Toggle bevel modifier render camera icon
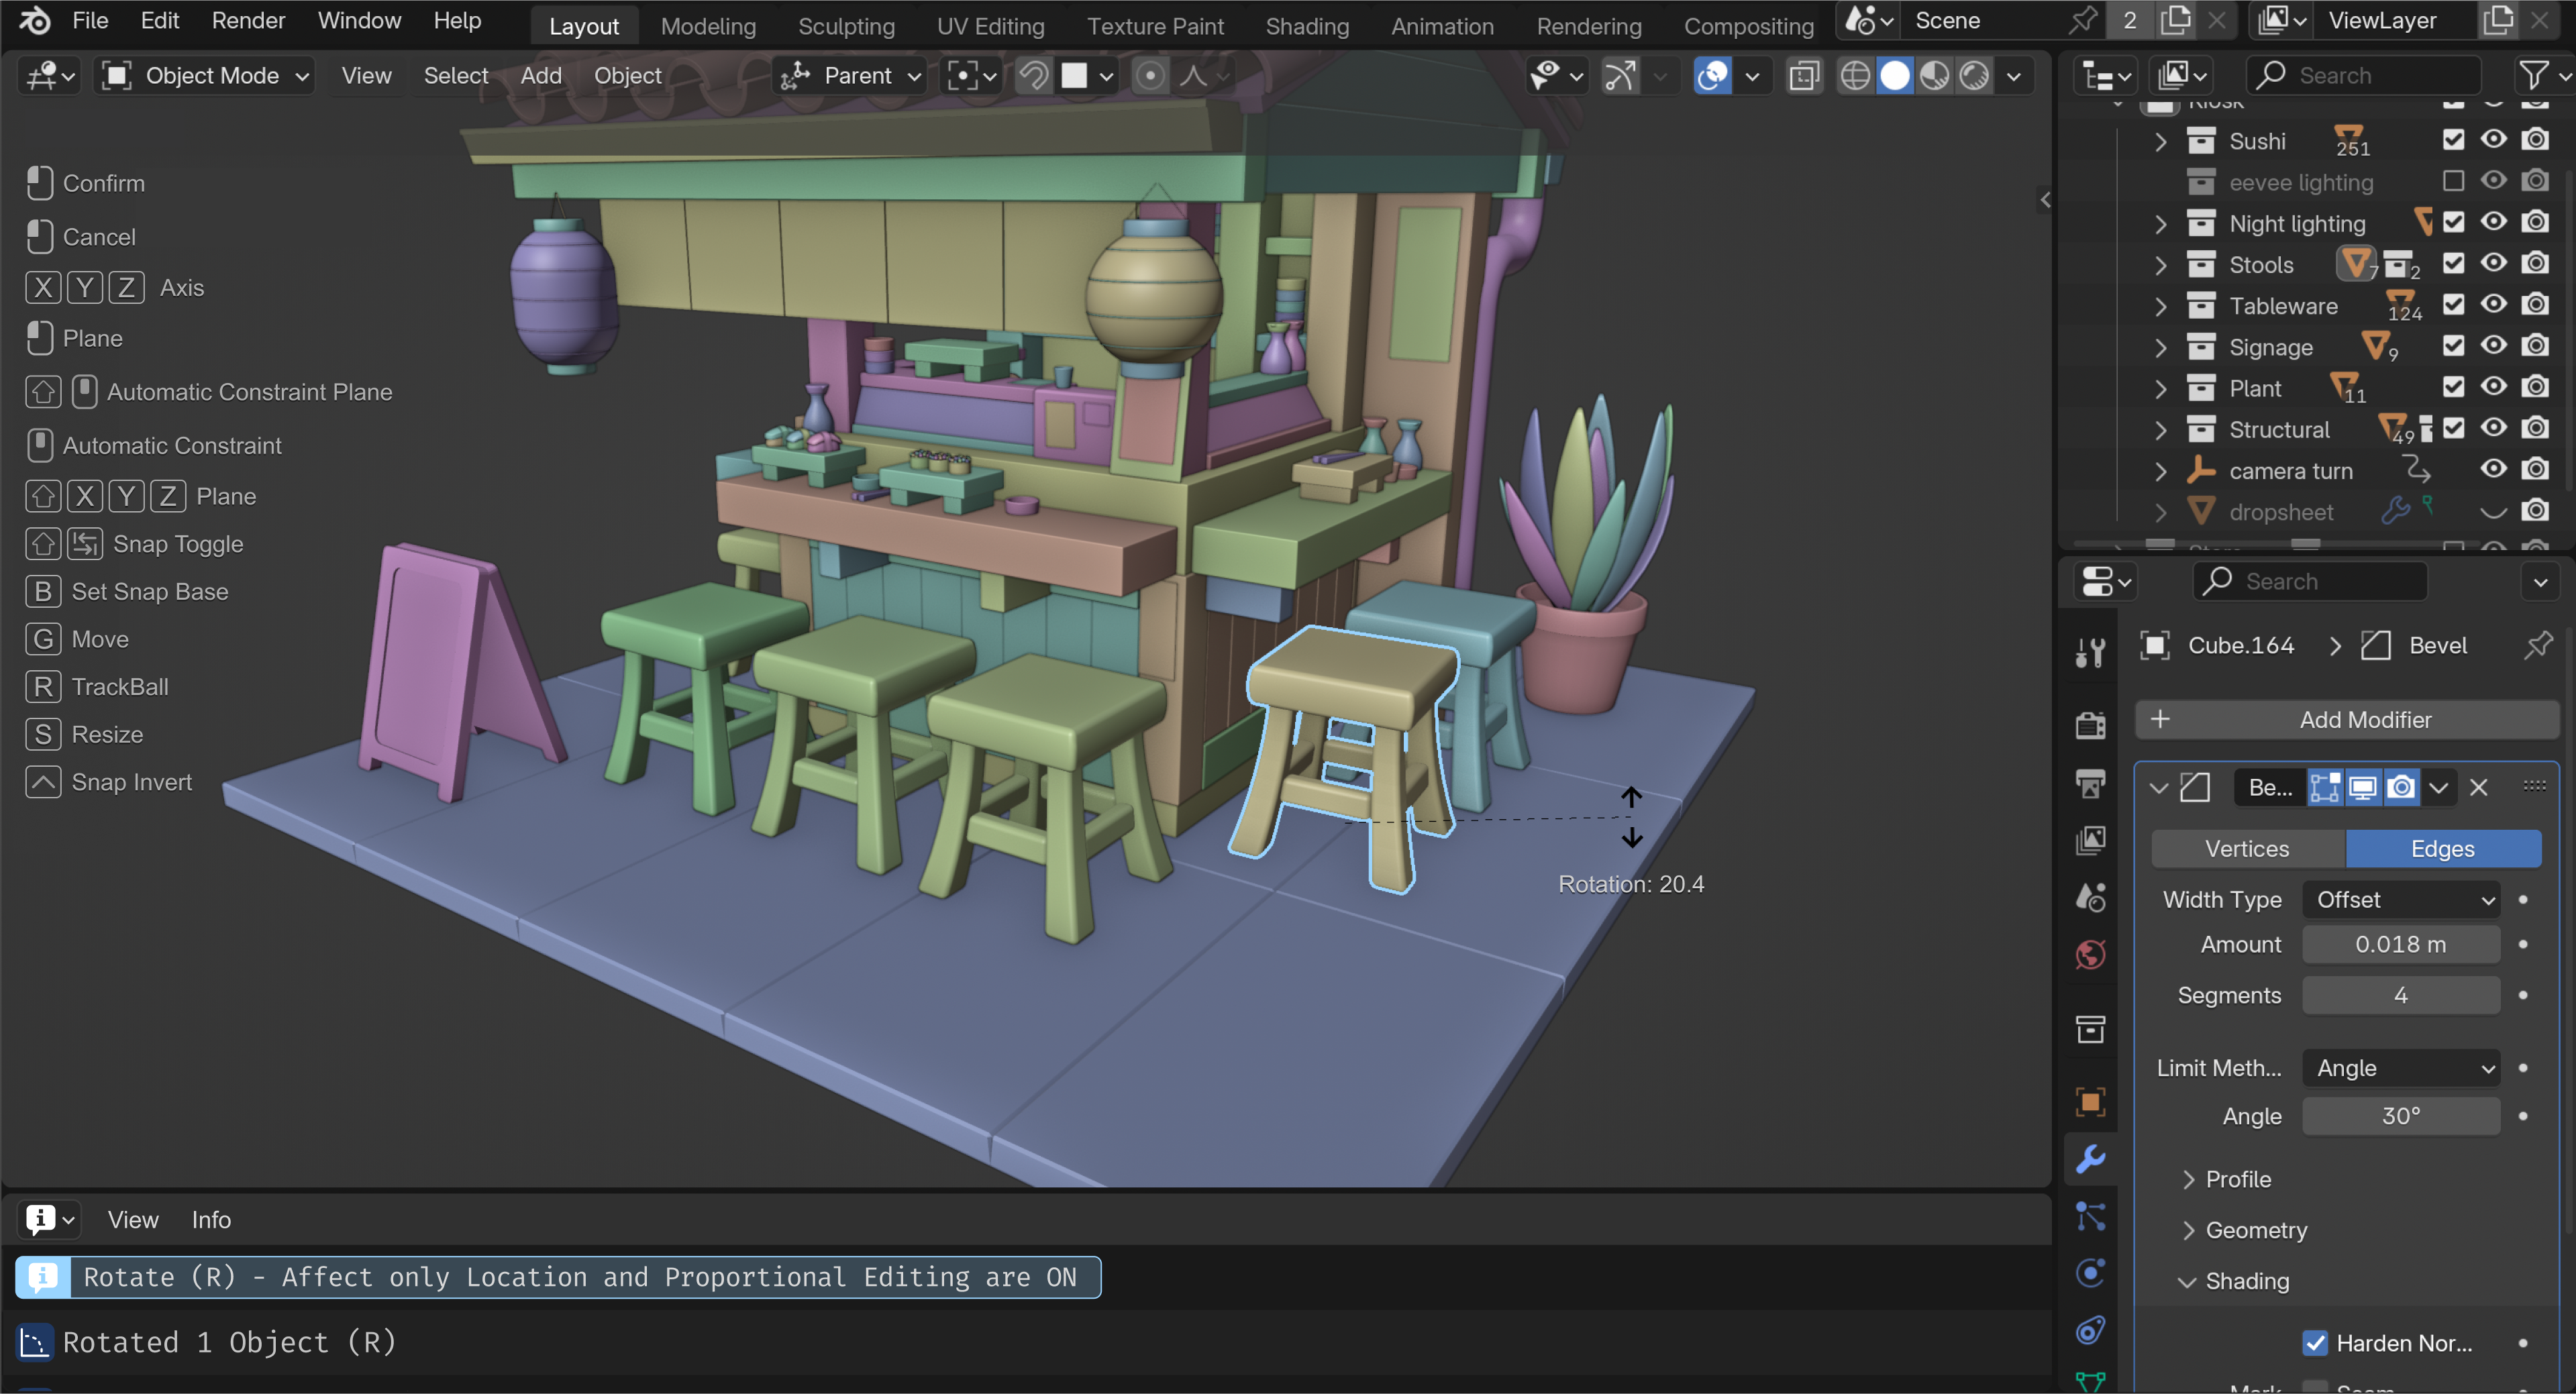Image resolution: width=2576 pixels, height=1394 pixels. point(2401,788)
